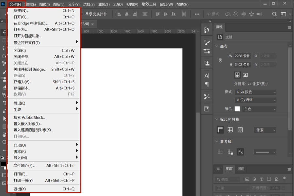
Task: Choose 存储为(A) from the File menu
Action: pos(44,82)
